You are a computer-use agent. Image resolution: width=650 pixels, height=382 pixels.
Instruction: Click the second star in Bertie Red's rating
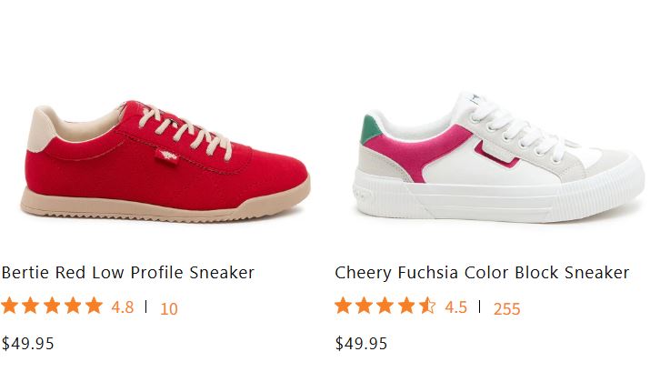[x=31, y=307]
